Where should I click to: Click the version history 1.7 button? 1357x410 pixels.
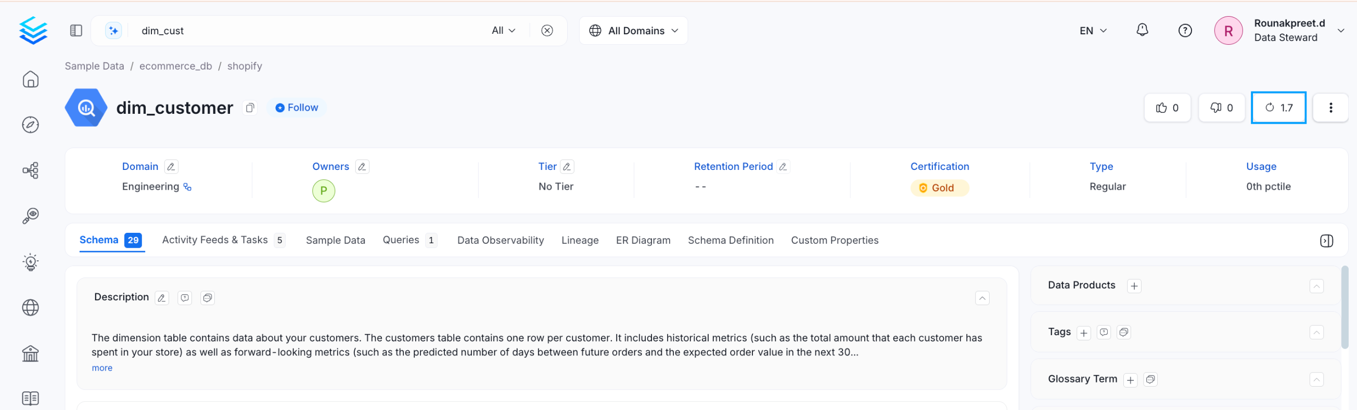click(1278, 108)
